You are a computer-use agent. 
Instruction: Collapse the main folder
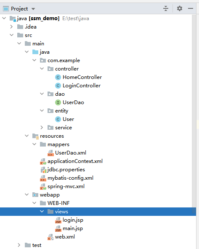coord(19,43)
